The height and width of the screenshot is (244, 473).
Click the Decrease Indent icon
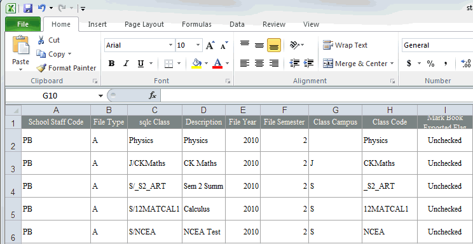(x=294, y=64)
